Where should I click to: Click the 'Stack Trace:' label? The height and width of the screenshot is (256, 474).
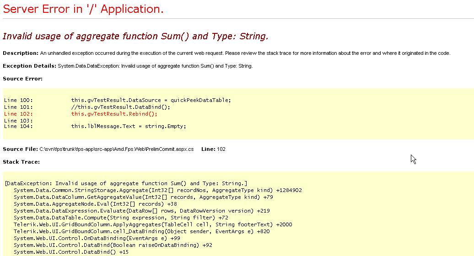point(21,162)
